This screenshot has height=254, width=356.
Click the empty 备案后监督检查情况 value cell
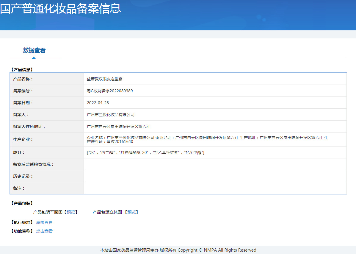(x=215, y=164)
